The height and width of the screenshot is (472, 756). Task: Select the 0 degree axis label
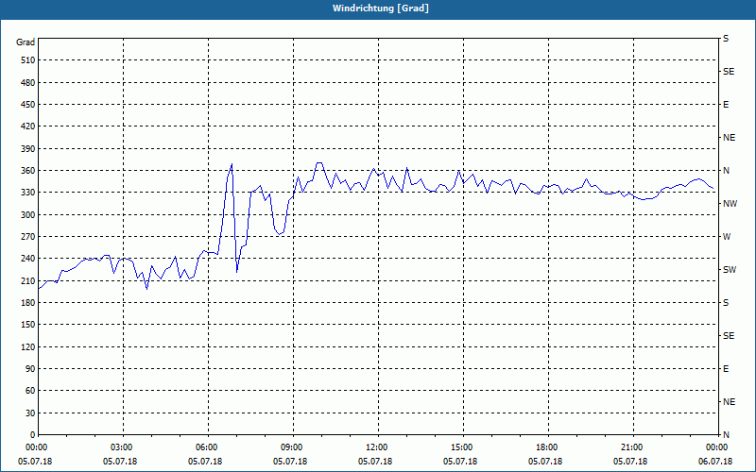33,435
